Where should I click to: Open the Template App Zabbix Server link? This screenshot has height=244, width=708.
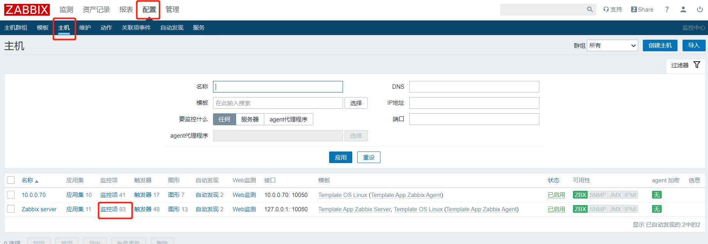354,209
